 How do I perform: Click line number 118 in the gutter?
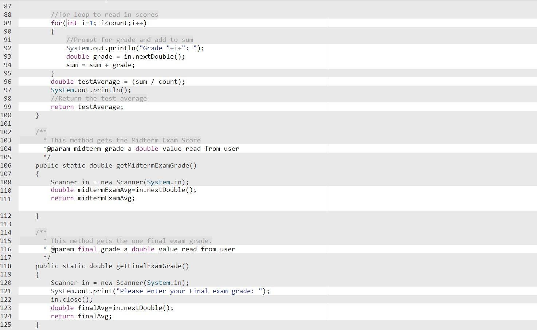pos(6,266)
